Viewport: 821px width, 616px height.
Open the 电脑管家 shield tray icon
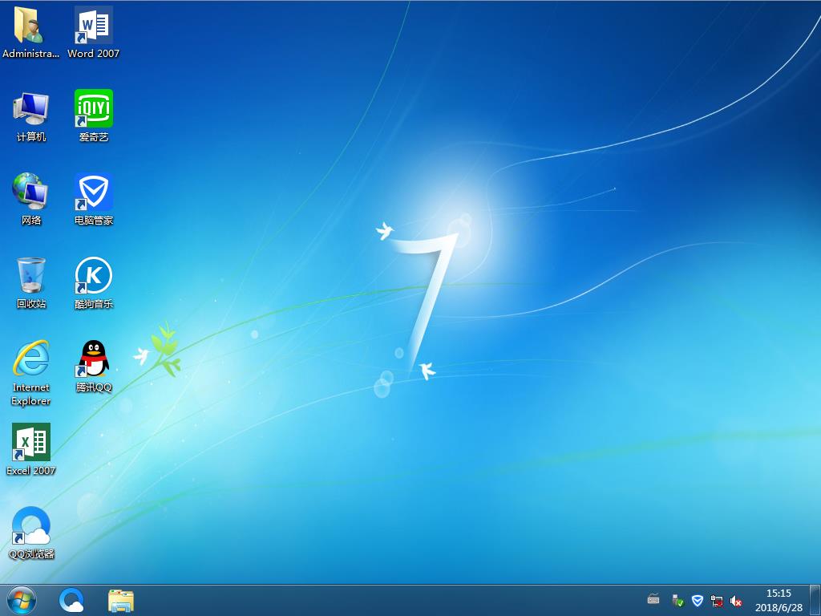pos(697,600)
